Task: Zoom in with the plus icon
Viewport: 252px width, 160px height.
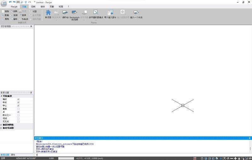Action: (235, 158)
